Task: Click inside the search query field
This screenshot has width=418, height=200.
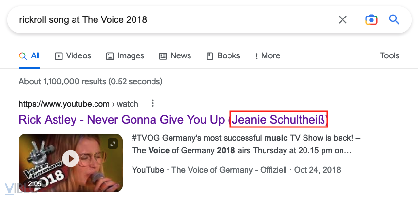Action: tap(171, 19)
